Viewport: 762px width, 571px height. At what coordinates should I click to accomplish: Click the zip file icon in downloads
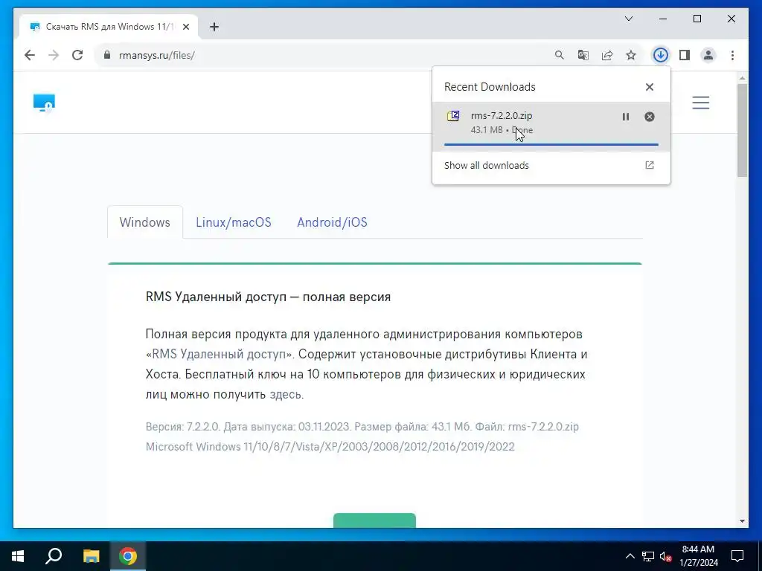[x=453, y=116]
